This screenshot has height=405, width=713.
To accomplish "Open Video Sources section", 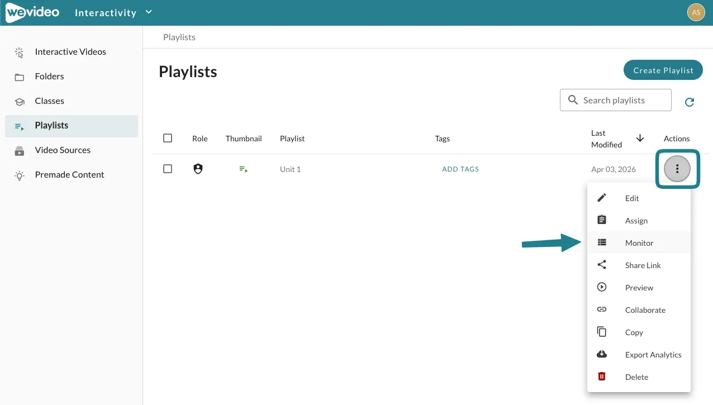I will (x=72, y=150).
